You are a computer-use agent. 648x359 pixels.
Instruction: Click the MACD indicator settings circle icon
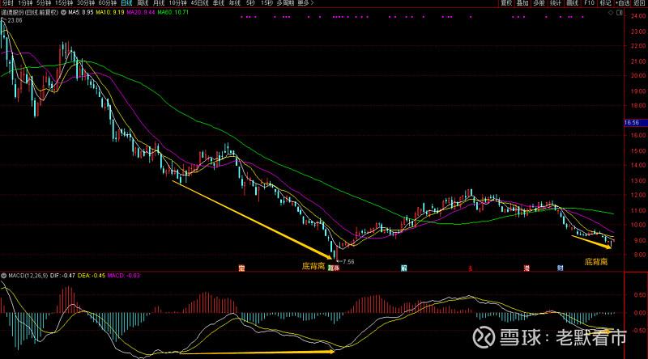point(3,277)
